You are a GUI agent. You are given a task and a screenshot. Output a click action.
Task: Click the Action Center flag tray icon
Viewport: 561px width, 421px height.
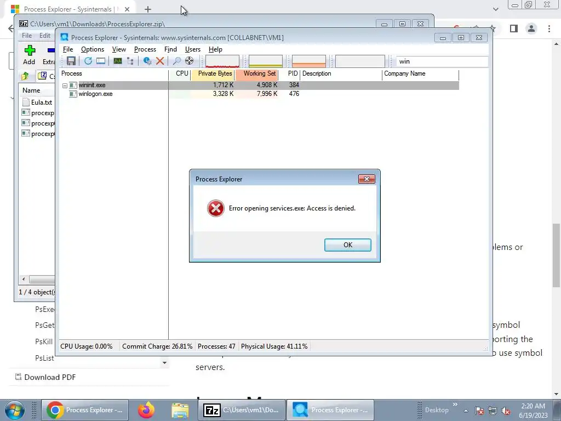pyautogui.click(x=479, y=411)
